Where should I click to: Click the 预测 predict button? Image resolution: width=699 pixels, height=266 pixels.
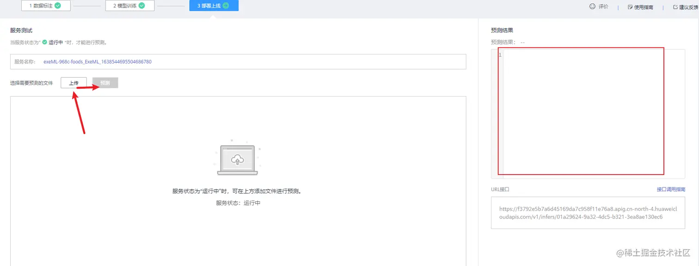105,83
